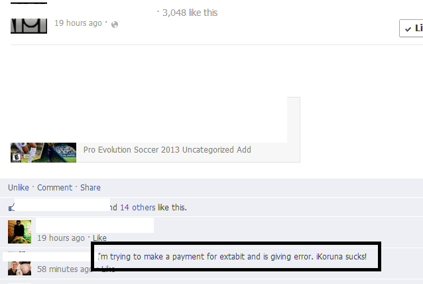The image size is (423, 284).
Task: Toggle the Liked checkmark button
Action: click(411, 28)
